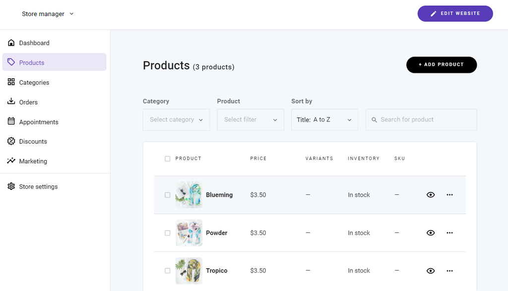This screenshot has width=508, height=291.
Task: Open more options for Blueming
Action: 449,195
